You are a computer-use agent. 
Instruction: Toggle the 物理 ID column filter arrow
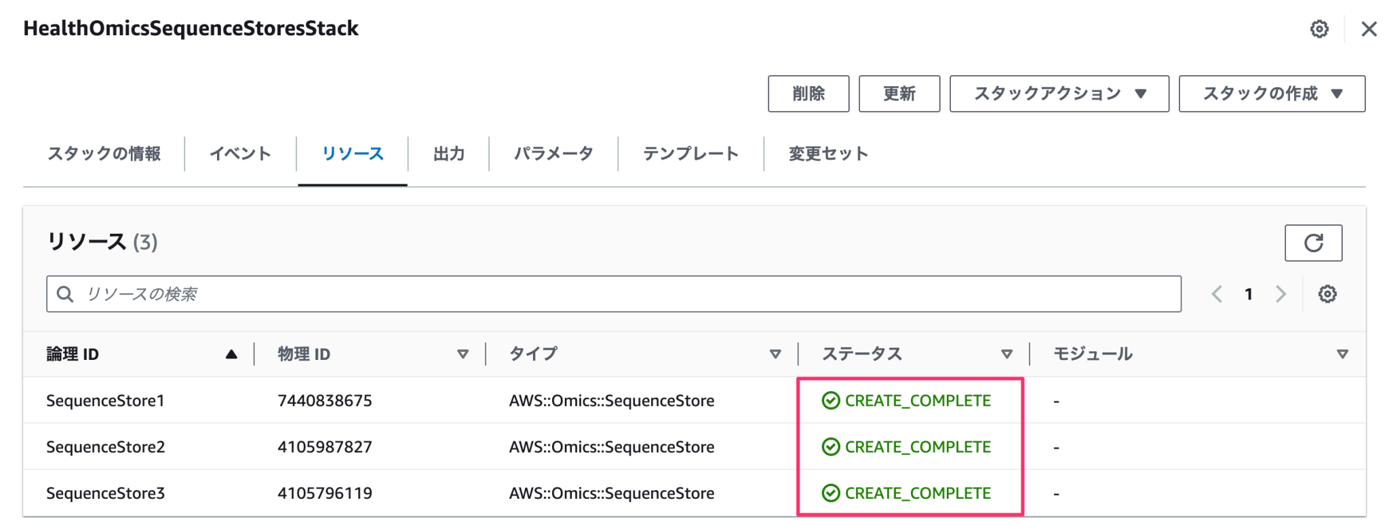464,353
